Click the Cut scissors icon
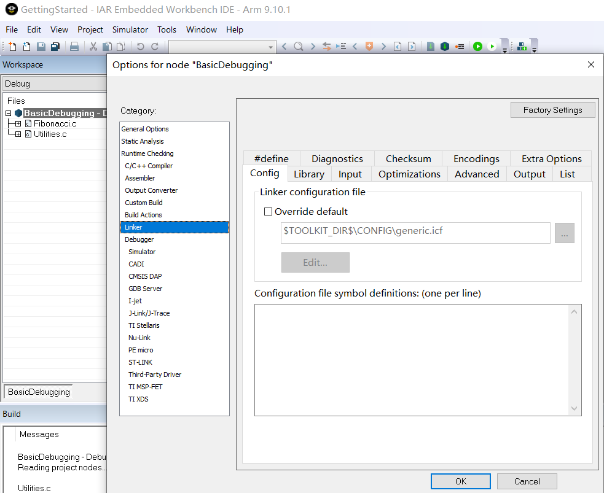604x493 pixels. 93,47
